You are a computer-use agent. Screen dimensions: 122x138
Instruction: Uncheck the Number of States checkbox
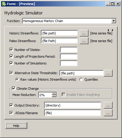coord(11,50)
